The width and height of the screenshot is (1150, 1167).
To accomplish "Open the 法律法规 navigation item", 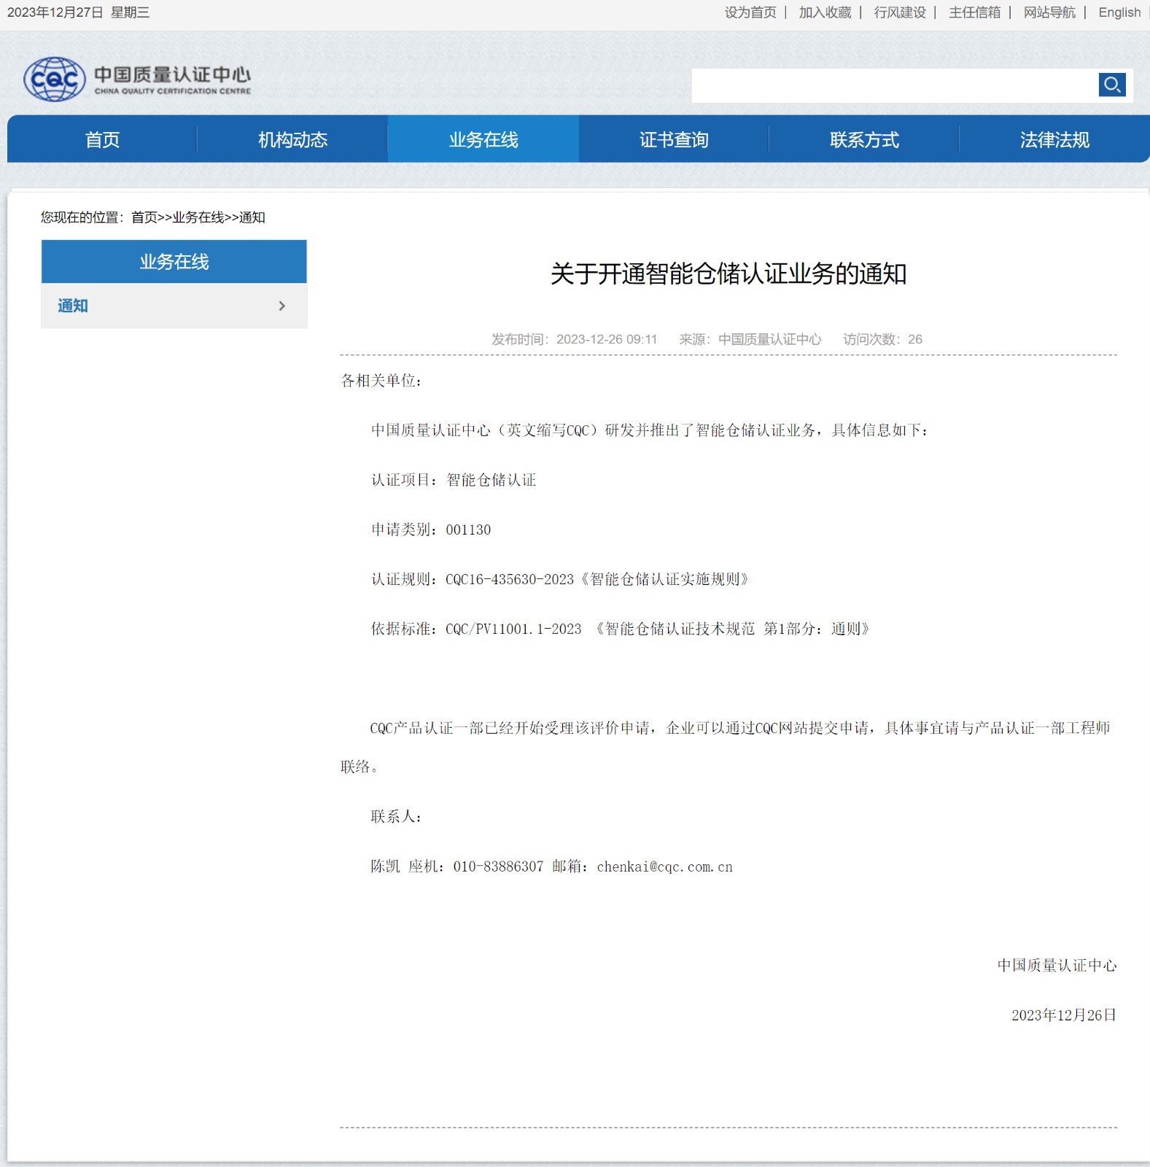I will point(1054,139).
